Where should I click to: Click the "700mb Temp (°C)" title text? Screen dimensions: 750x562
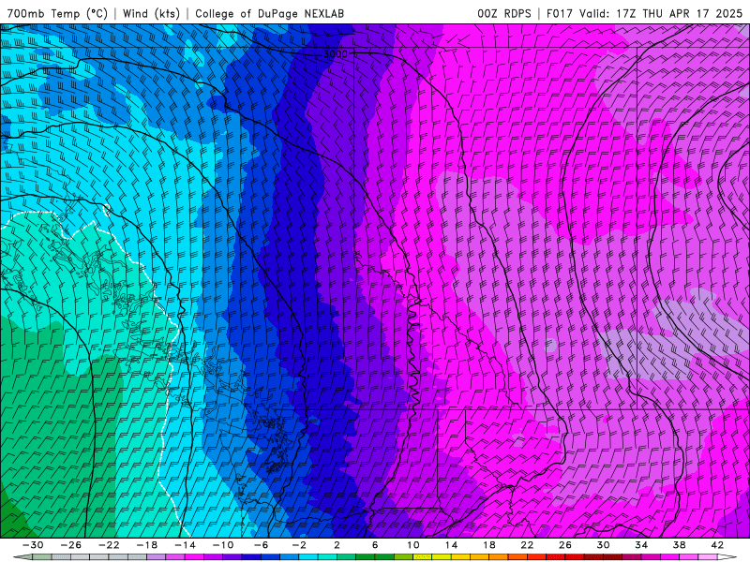(x=57, y=13)
